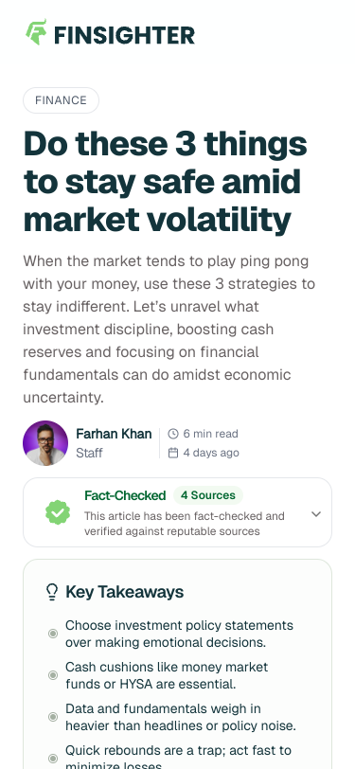Click the Staff label under the author name
This screenshot has width=355, height=769.
[89, 453]
